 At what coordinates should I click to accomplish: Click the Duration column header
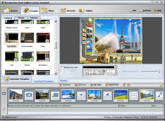[135, 106]
